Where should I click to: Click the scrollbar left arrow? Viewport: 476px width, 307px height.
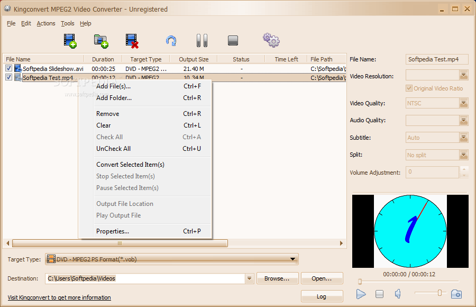[x=7, y=243]
